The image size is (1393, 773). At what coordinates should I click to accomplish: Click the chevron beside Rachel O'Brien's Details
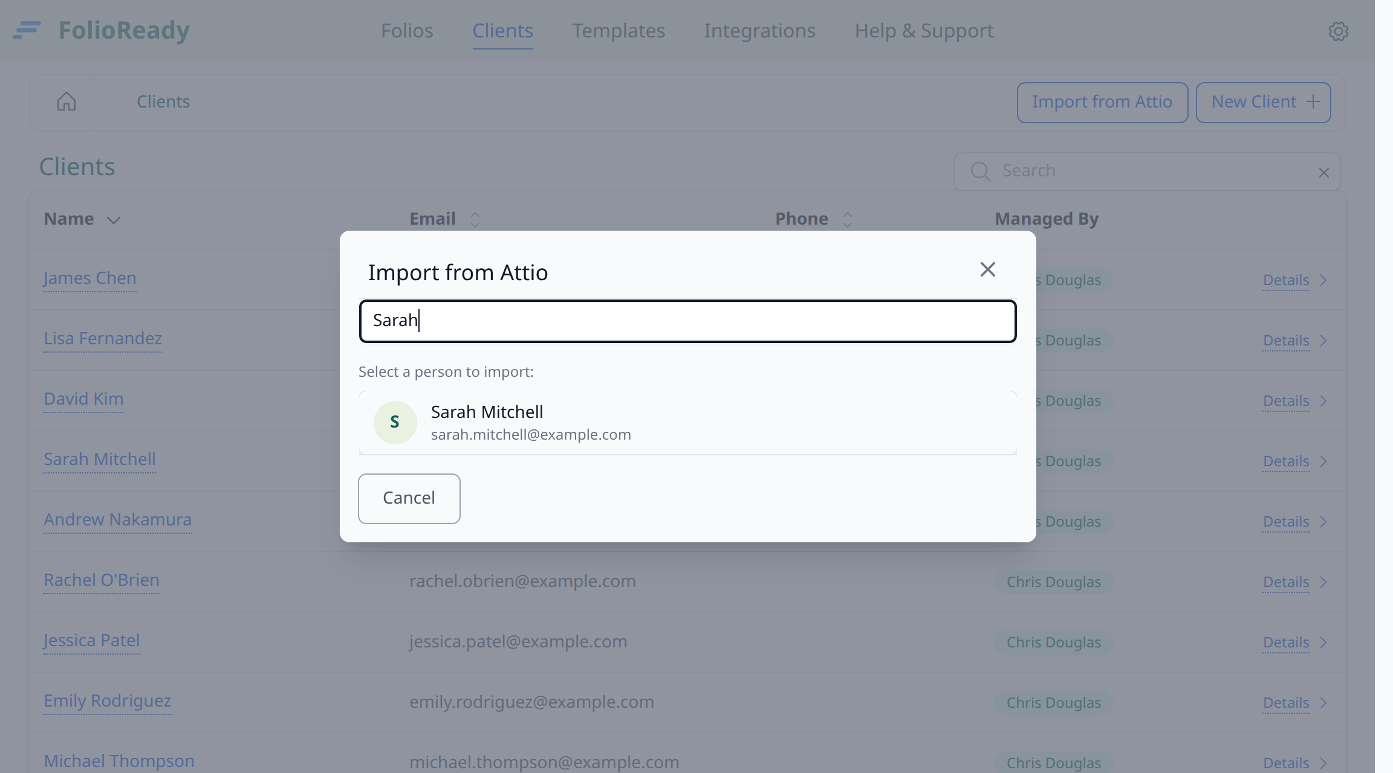[x=1323, y=582]
